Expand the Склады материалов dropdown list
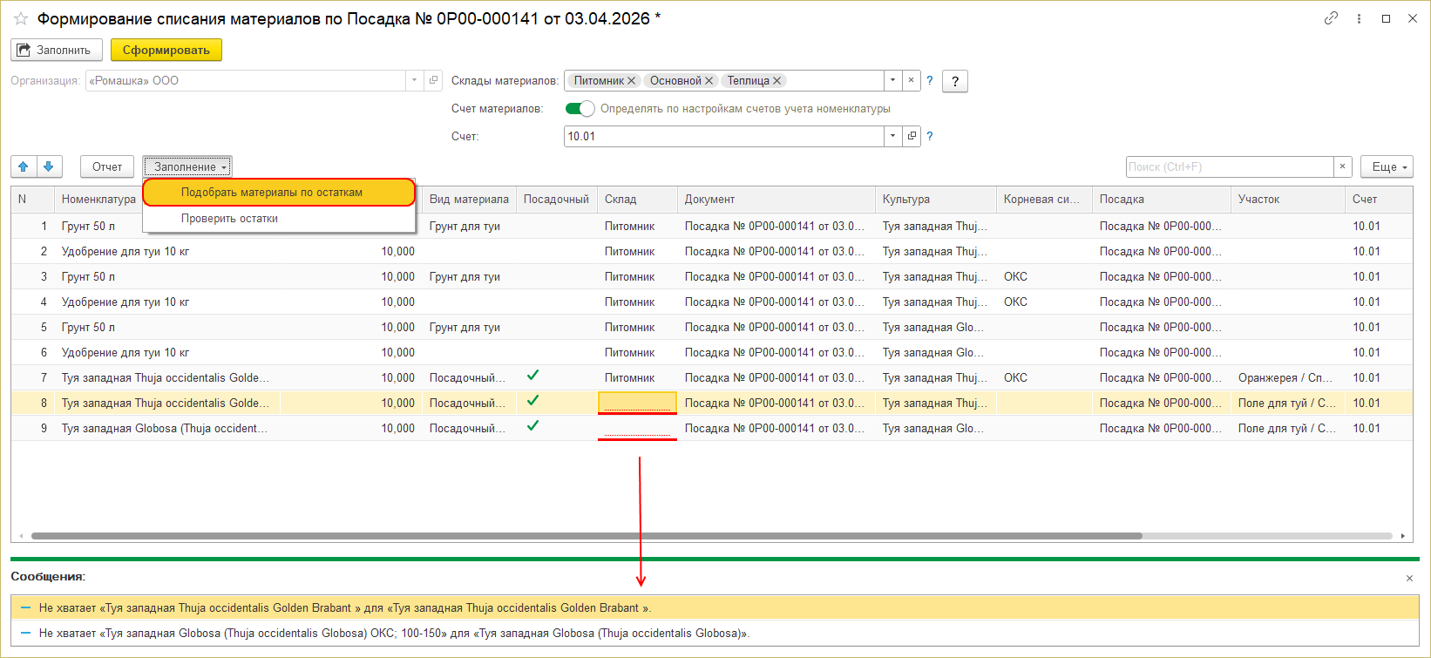Viewport: 1431px width, 658px height. (892, 81)
